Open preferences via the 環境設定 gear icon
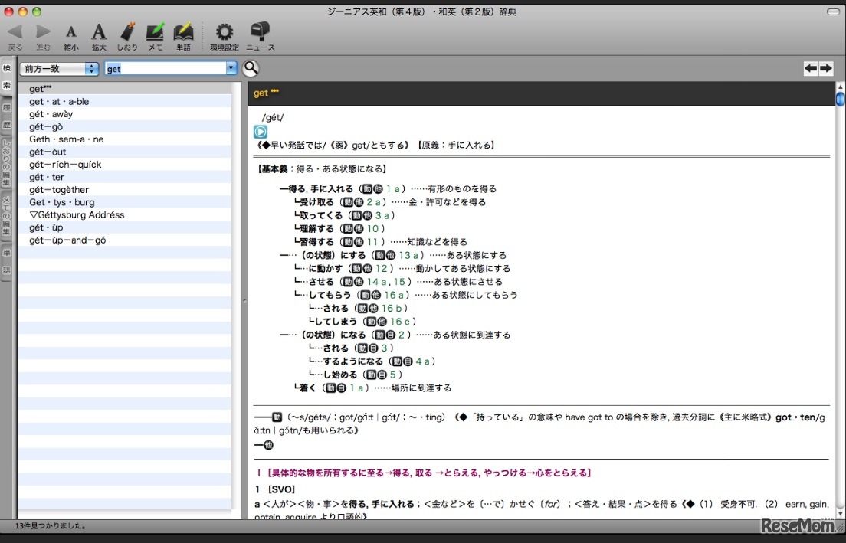 (x=224, y=32)
